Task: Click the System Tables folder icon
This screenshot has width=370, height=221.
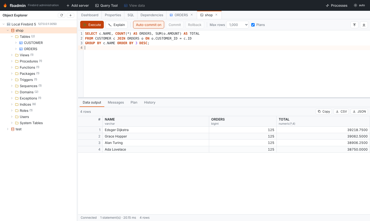Action: click(17, 123)
